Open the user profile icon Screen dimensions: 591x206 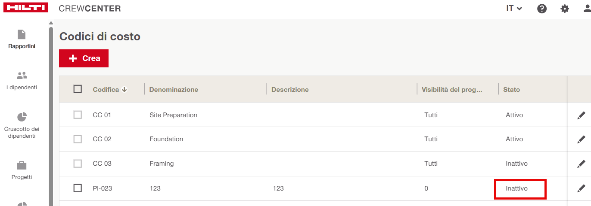click(x=586, y=9)
